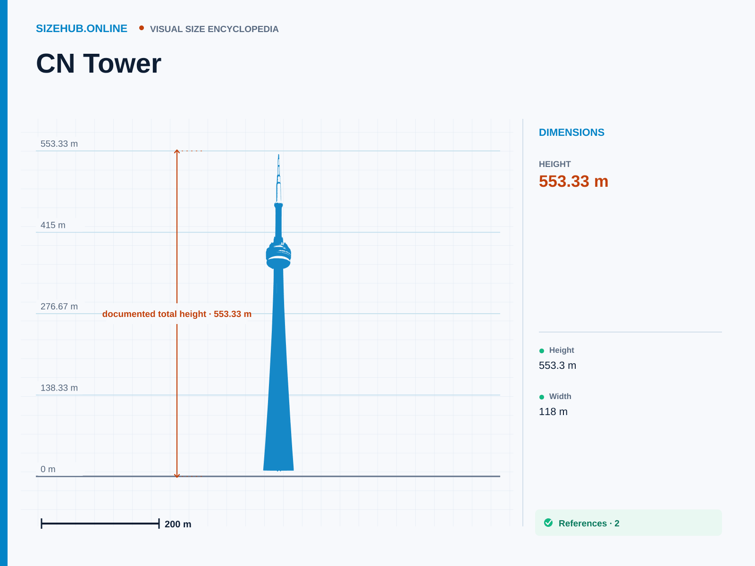Click the 138.33 m axis label
The width and height of the screenshot is (755, 566).
(59, 388)
